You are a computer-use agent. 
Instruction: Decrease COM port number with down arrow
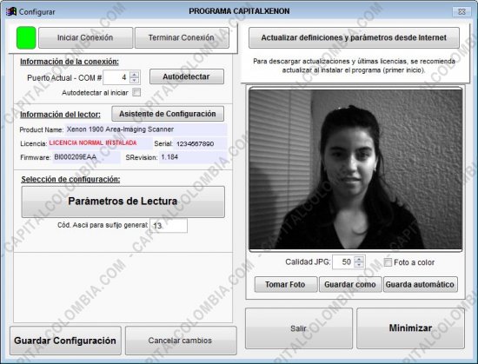[x=135, y=81]
